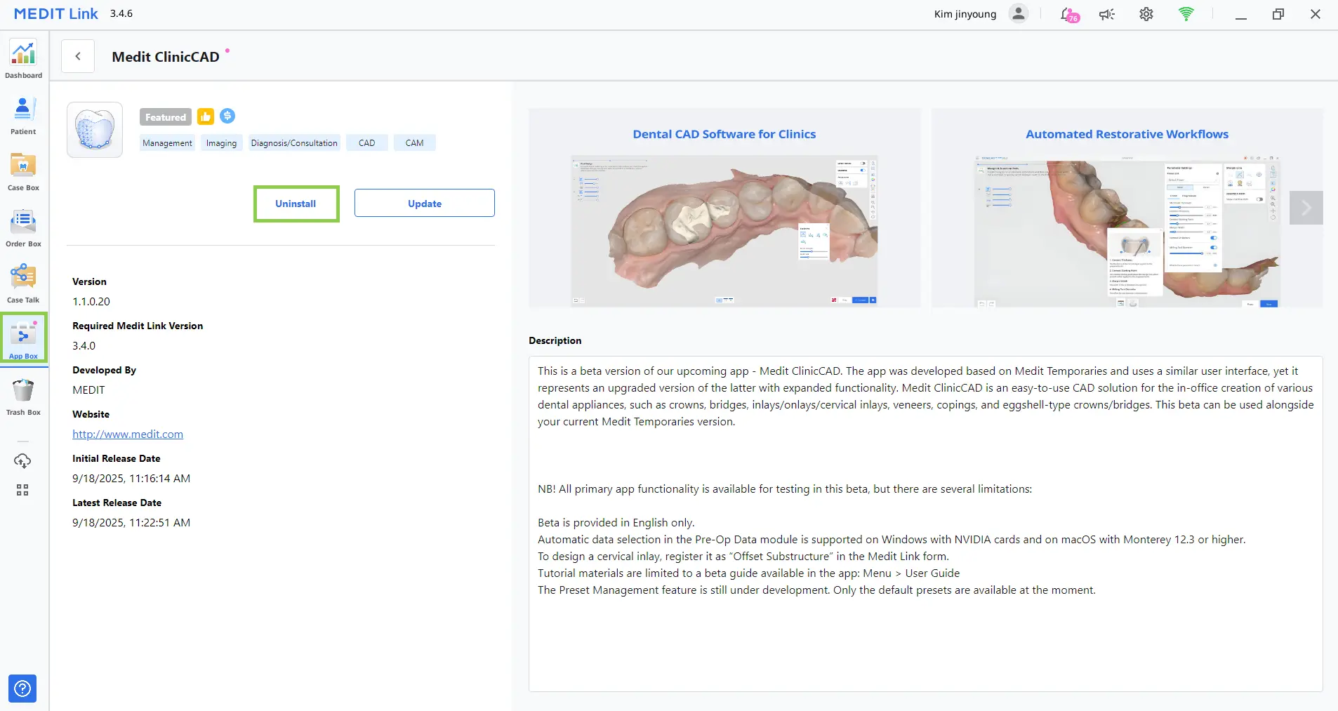This screenshot has height=711, width=1338.
Task: Click the MEDIT Link logo
Action: 56,14
